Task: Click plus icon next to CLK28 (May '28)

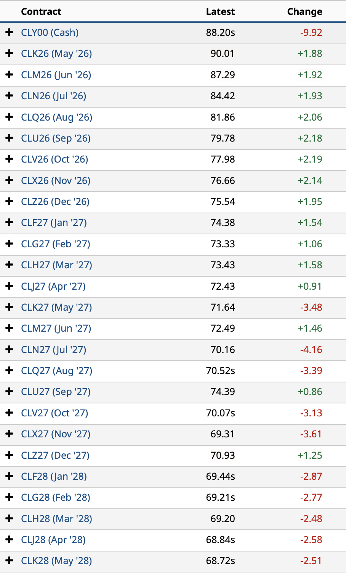Action: (10, 561)
